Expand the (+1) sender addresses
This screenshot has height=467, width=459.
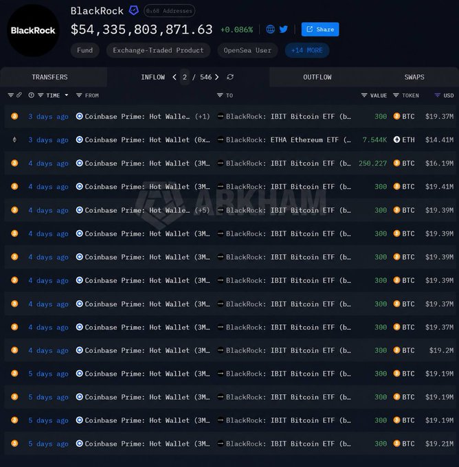point(203,117)
